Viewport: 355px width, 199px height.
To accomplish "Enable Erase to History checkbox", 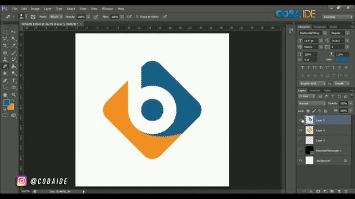I will click(x=137, y=17).
